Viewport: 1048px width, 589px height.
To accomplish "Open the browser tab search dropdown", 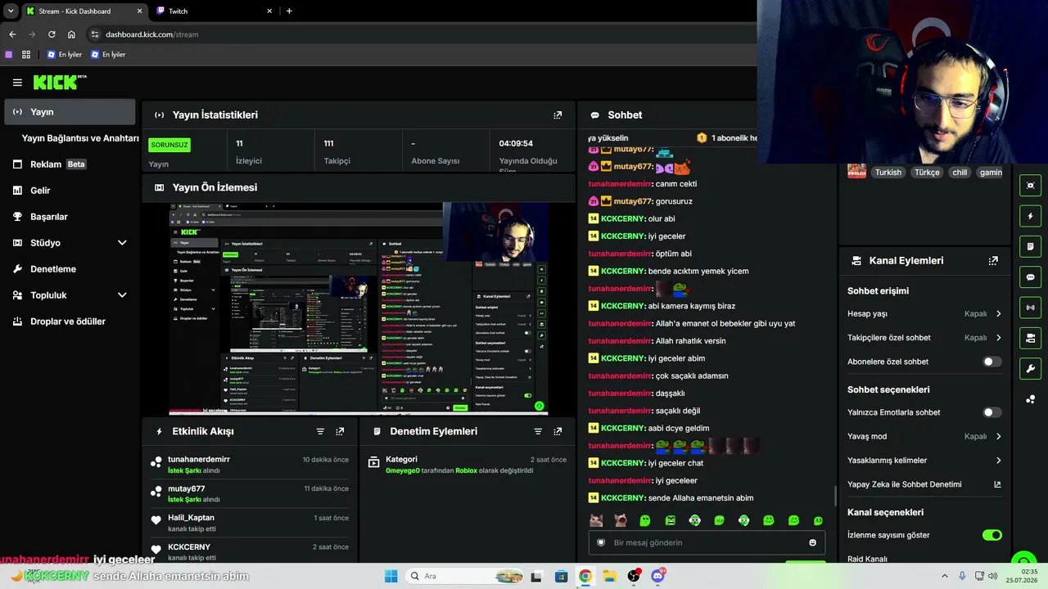I will click(11, 11).
